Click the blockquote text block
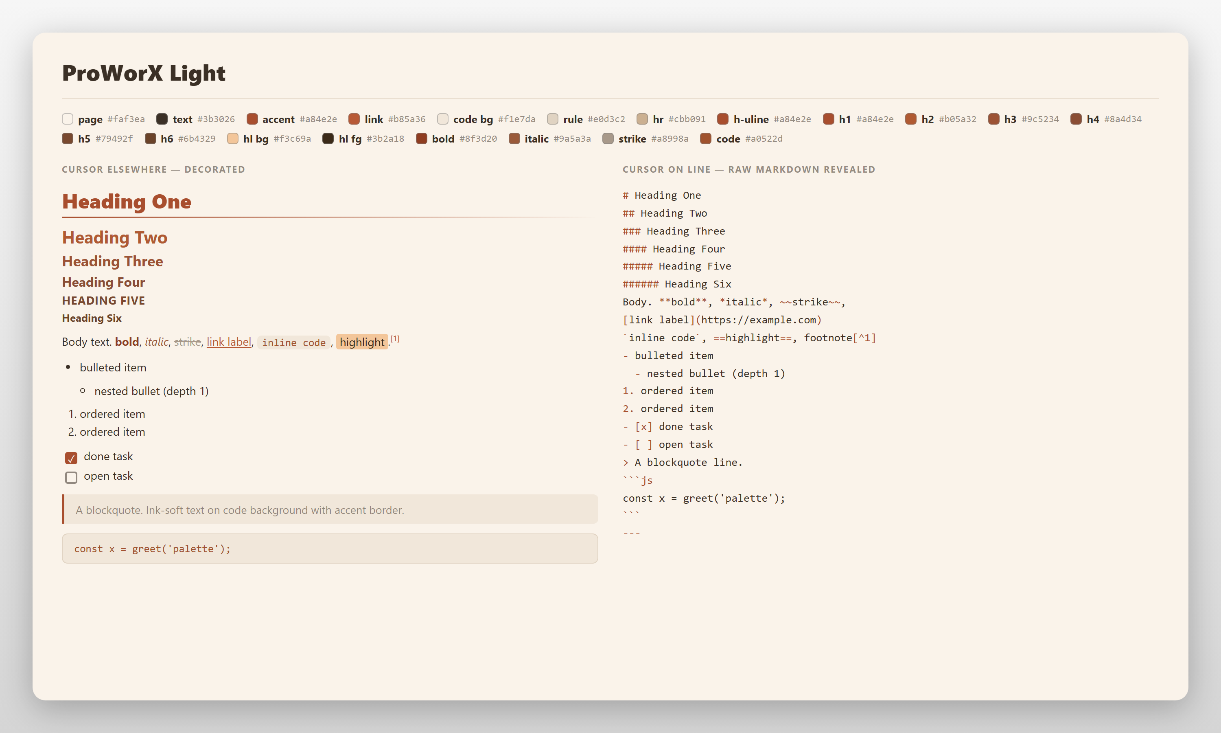 click(x=330, y=509)
